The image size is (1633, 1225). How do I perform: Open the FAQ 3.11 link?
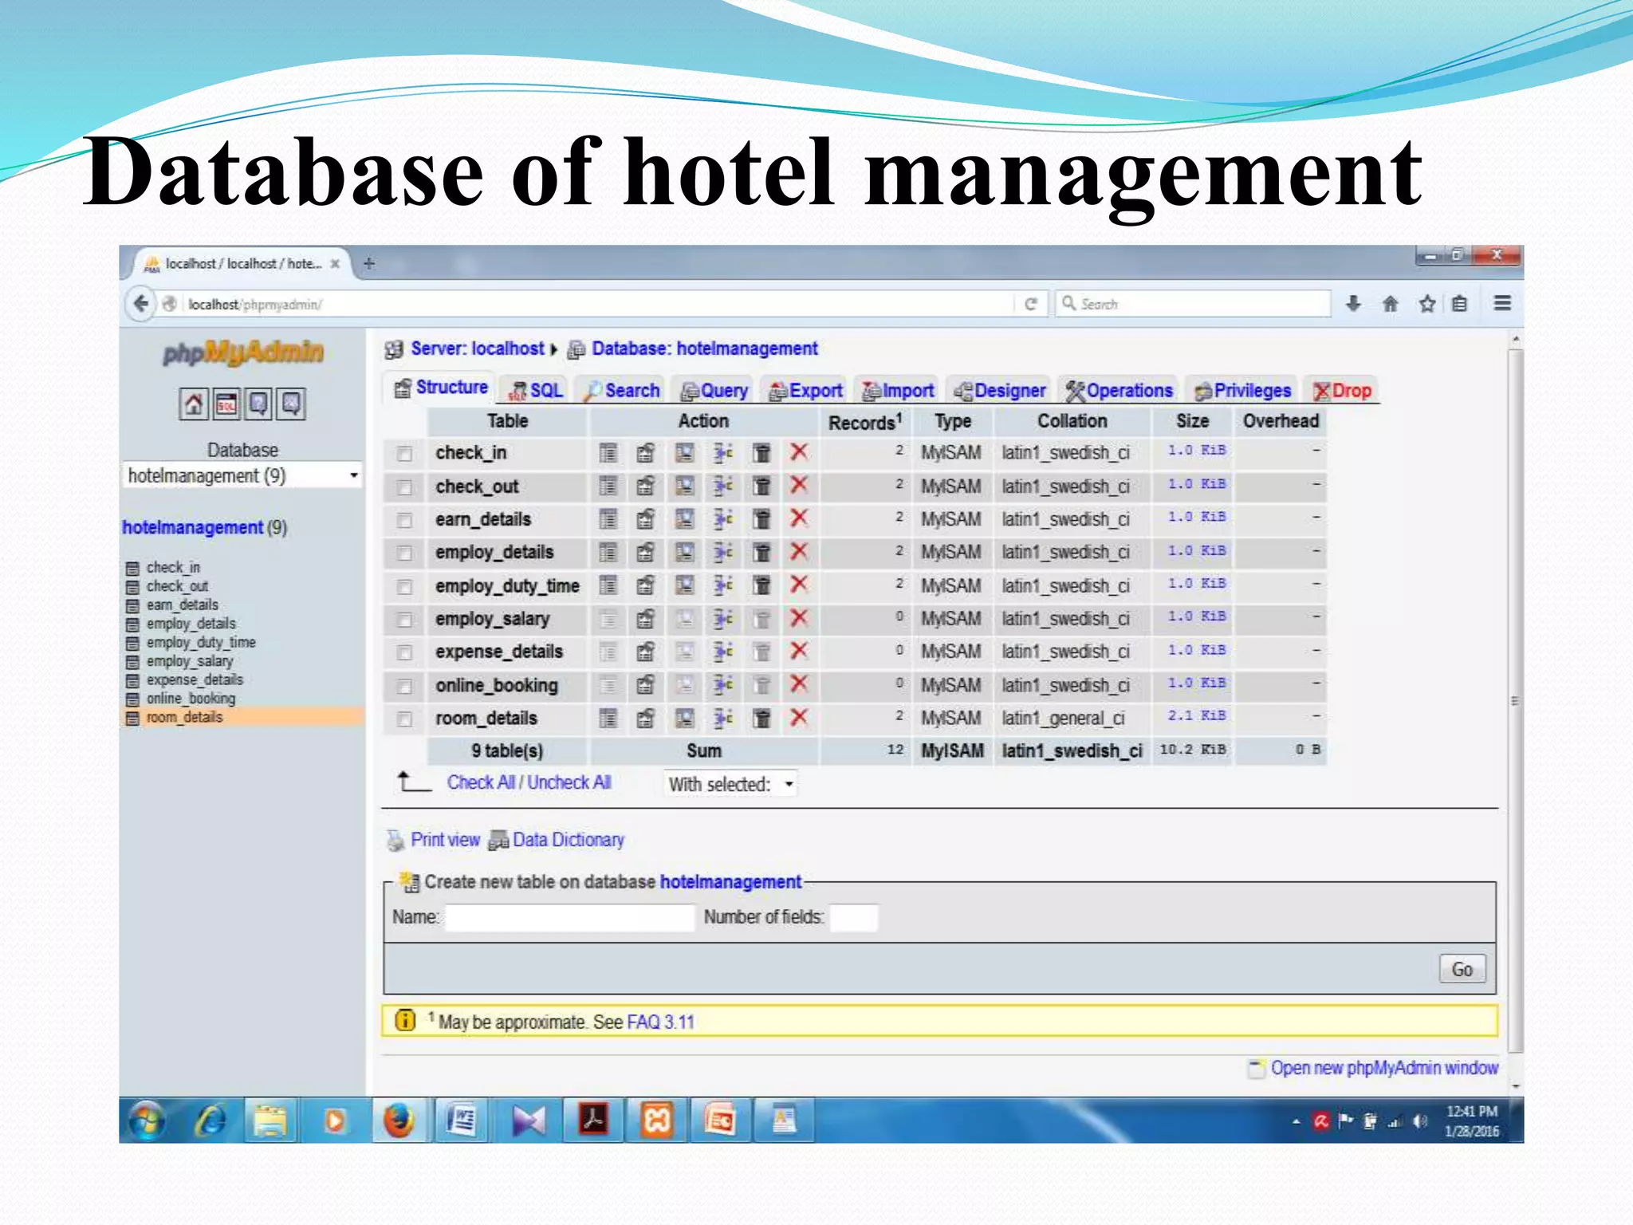(660, 1022)
